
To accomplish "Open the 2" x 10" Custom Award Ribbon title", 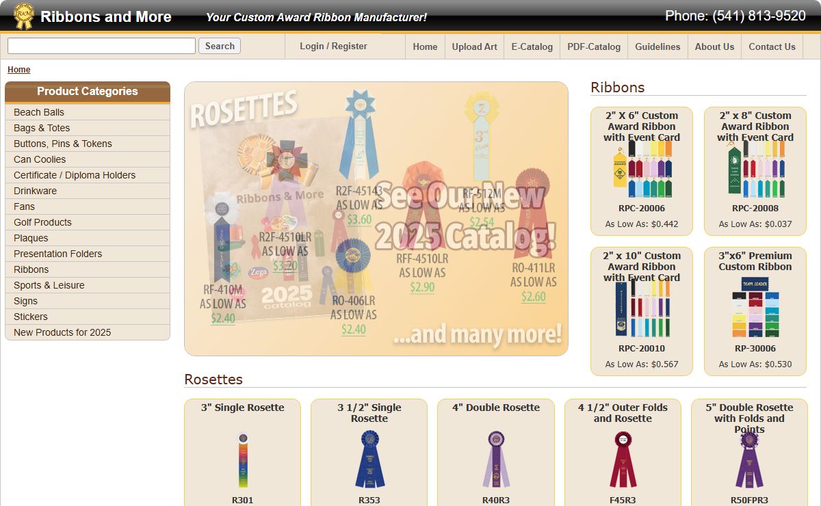I will tap(642, 267).
